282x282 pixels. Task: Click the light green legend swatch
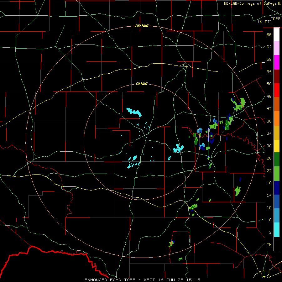277,174
